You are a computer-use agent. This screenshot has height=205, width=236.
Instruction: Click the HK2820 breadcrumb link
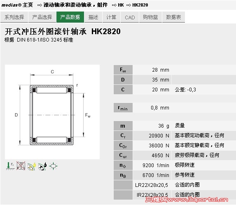click(x=140, y=5)
